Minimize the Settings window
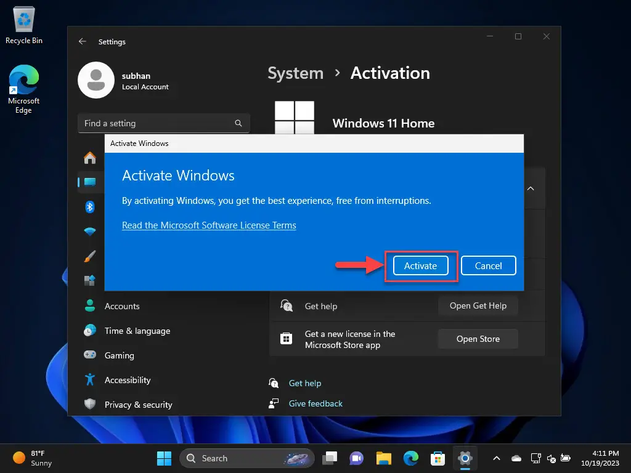The height and width of the screenshot is (473, 631). tap(490, 36)
